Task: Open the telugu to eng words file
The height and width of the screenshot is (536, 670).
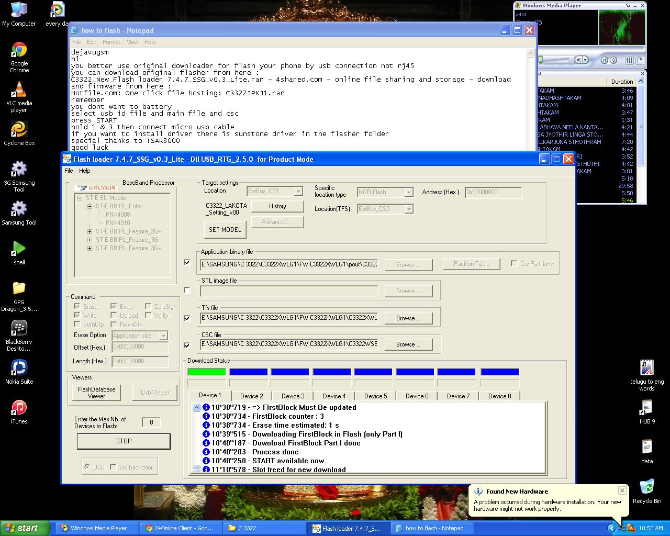Action: point(647,375)
